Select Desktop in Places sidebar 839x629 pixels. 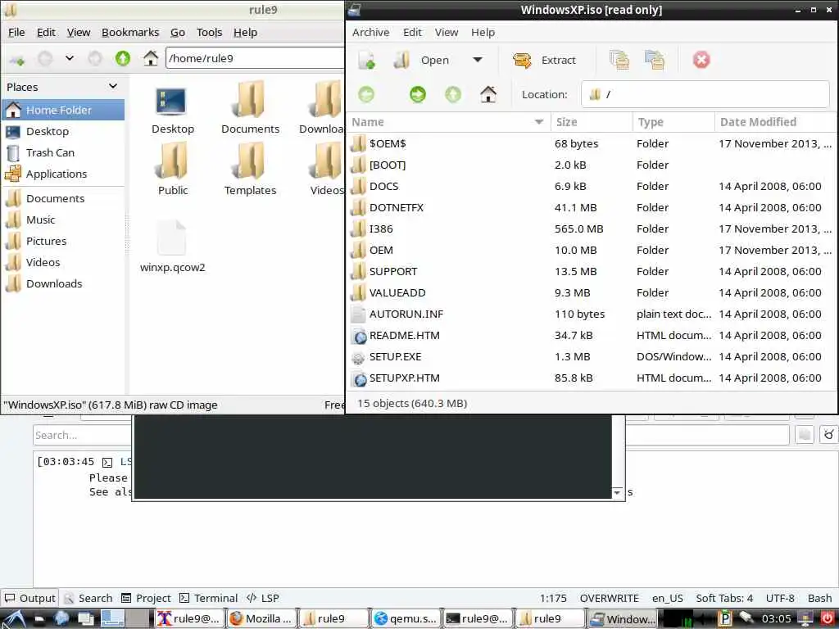pyautogui.click(x=63, y=132)
